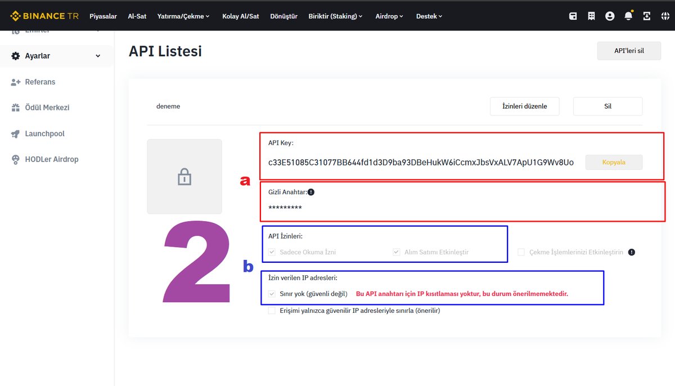This screenshot has width=675, height=386.
Task: Click the masked Gizli Anahtar asterisks
Action: pyautogui.click(x=285, y=208)
